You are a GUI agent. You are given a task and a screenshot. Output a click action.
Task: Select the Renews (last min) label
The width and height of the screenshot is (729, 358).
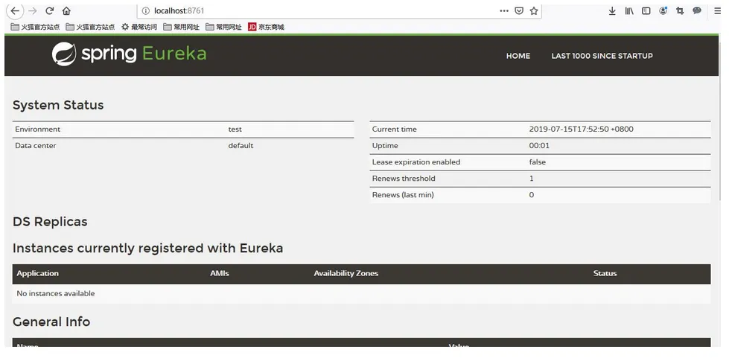(403, 195)
